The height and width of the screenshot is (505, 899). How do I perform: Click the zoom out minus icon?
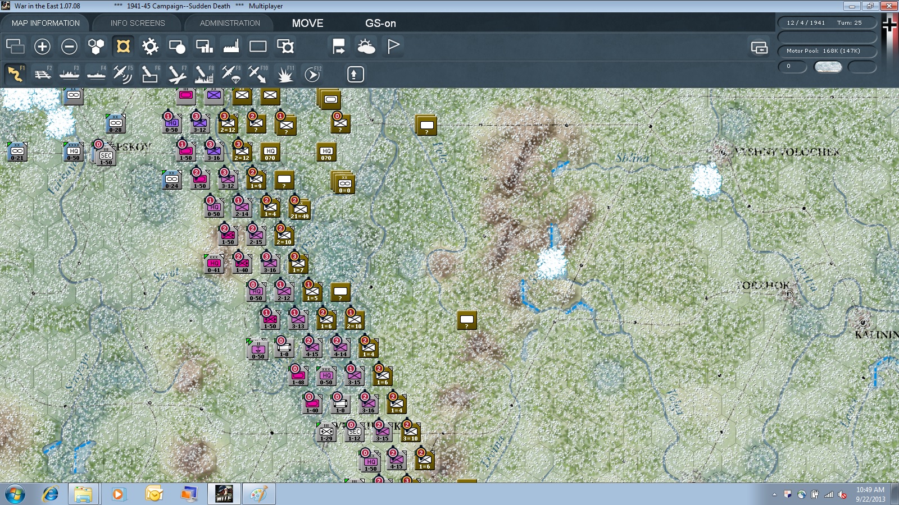[x=69, y=47]
